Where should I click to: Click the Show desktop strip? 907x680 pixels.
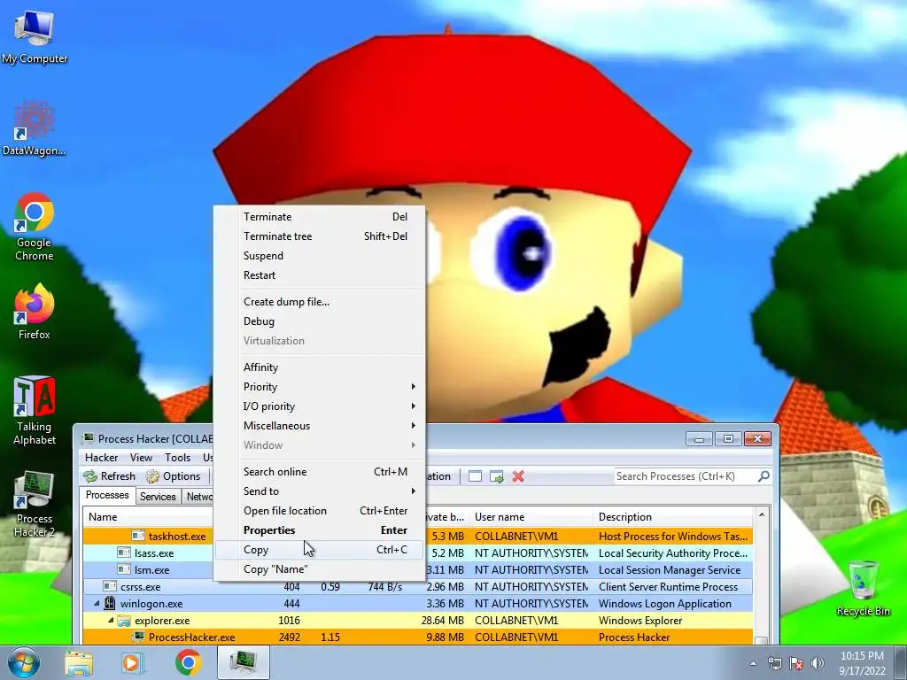pyautogui.click(x=901, y=662)
